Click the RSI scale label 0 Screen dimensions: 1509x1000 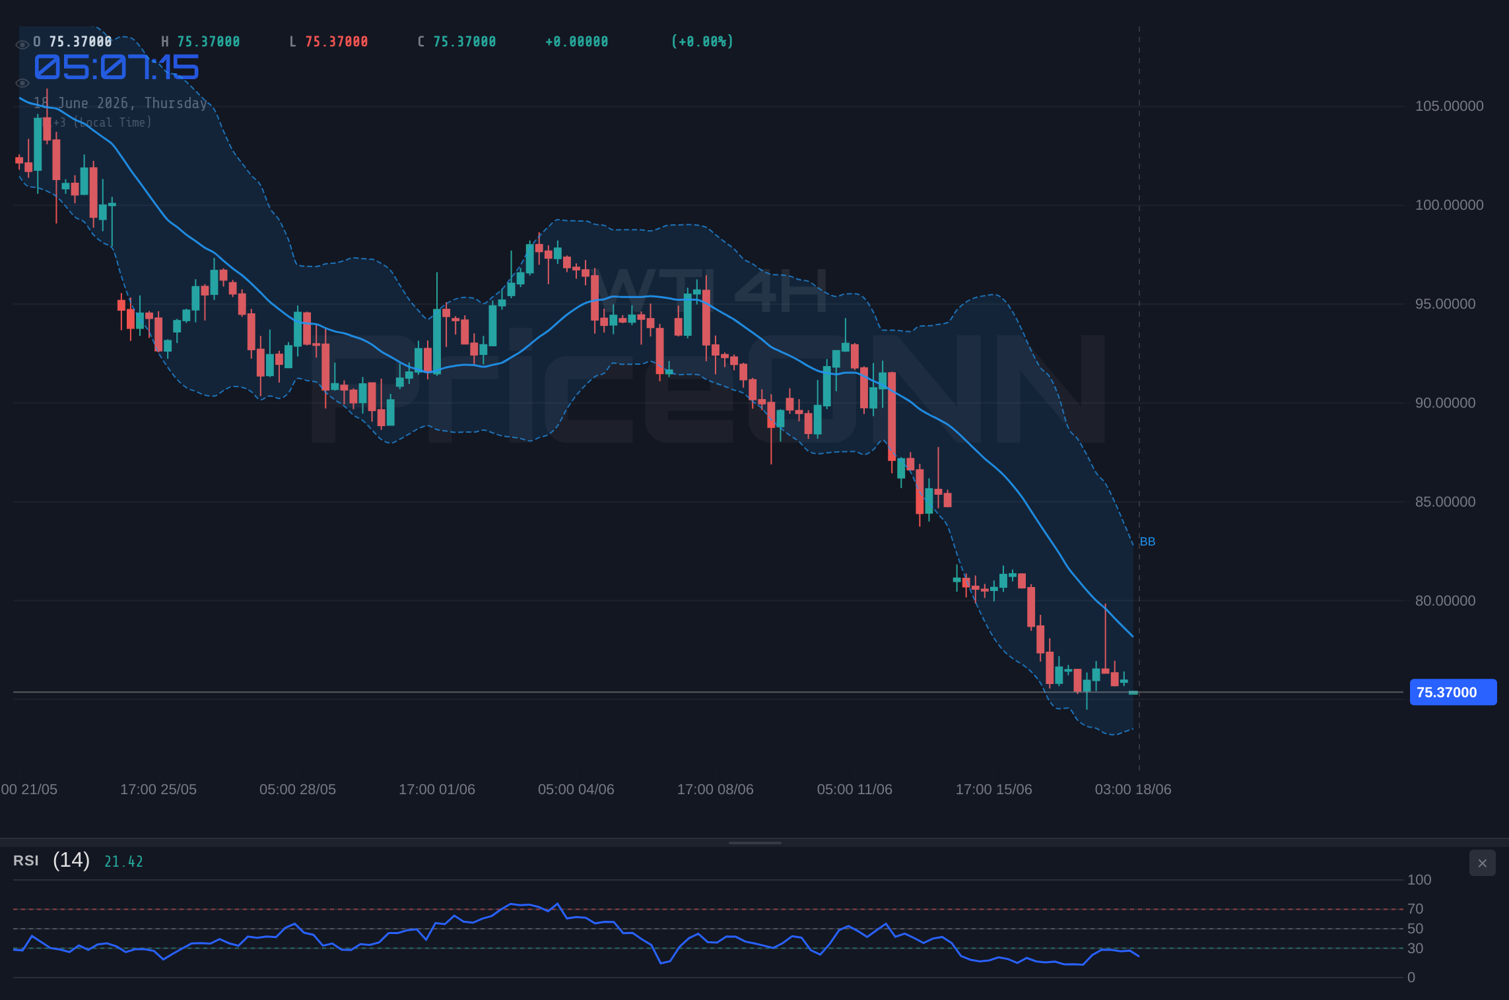[1411, 978]
